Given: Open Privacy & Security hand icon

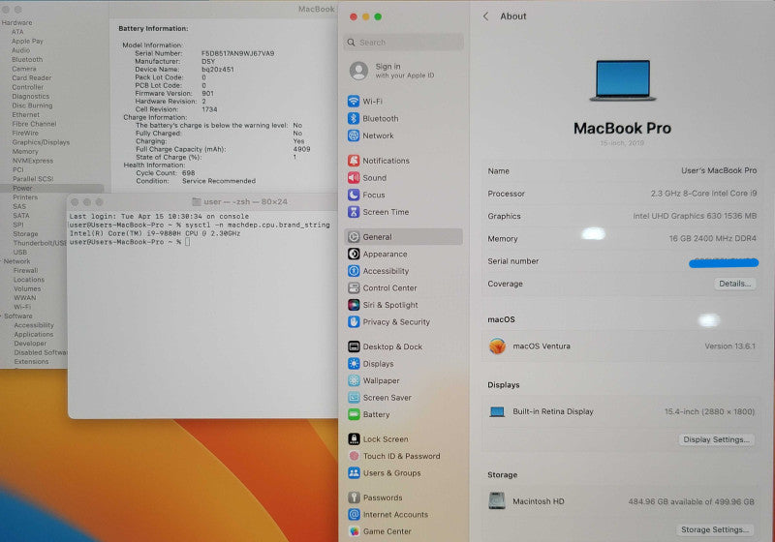Looking at the screenshot, I should point(354,322).
